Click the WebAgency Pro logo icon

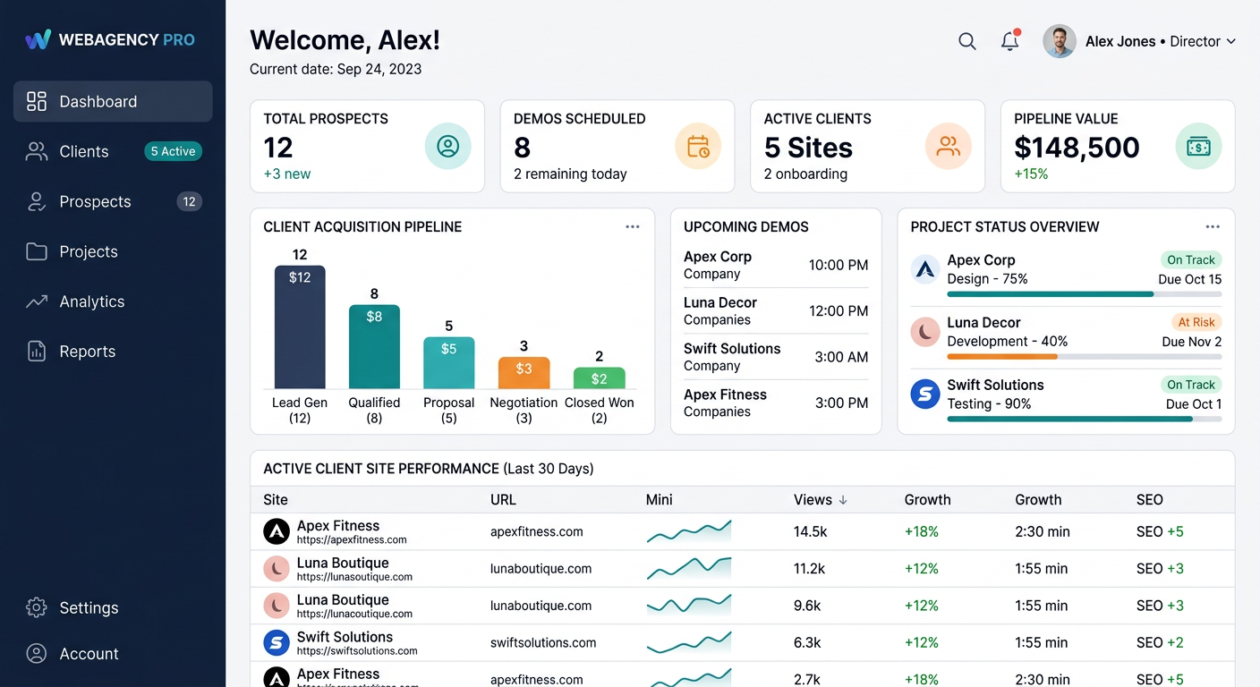tap(38, 39)
